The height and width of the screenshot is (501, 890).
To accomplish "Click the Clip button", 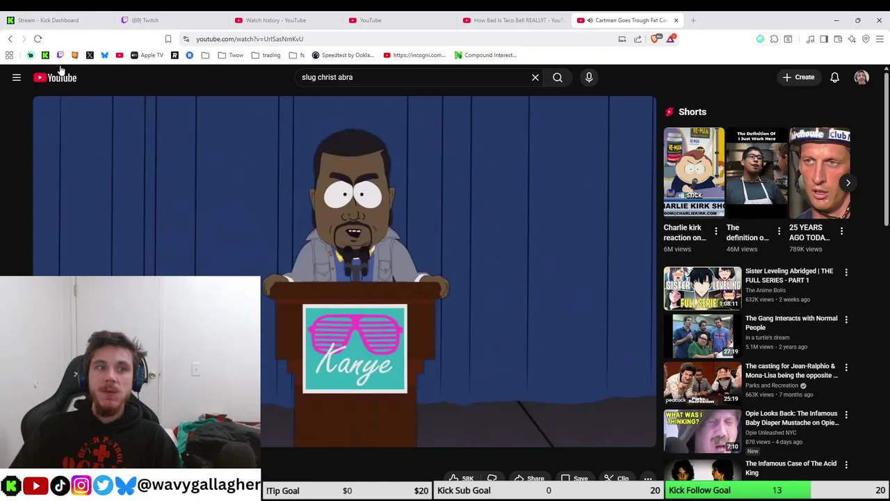I will tap(616, 478).
